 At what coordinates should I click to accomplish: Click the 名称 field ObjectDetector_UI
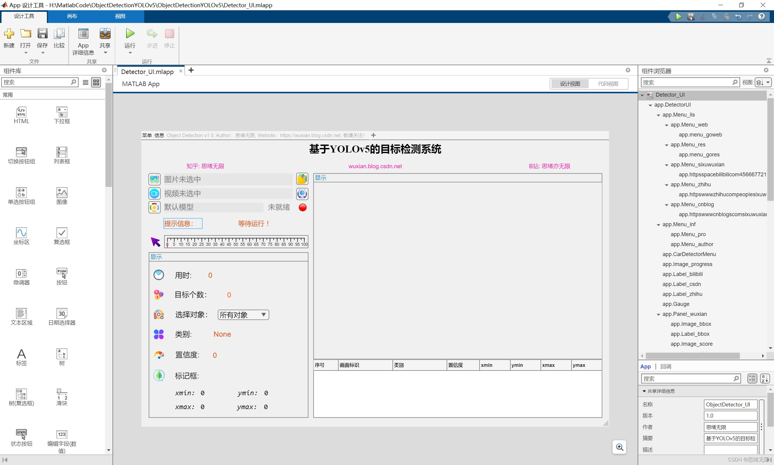(x=730, y=405)
